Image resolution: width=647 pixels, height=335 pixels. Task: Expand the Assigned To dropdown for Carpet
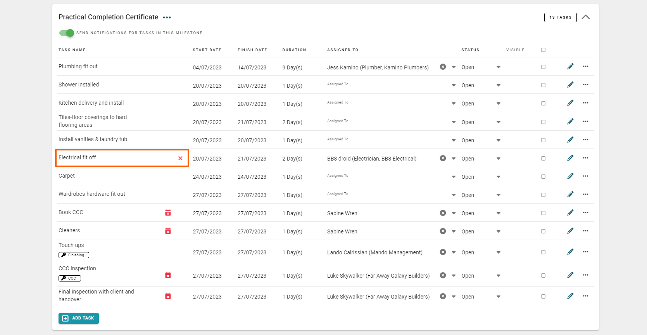point(454,177)
